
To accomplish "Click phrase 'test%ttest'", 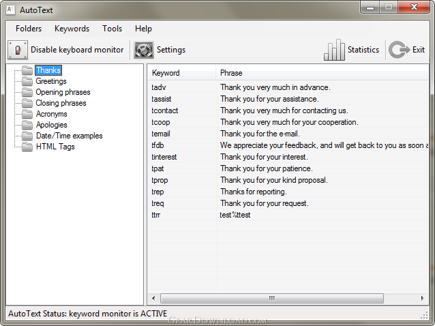I will click(x=235, y=215).
